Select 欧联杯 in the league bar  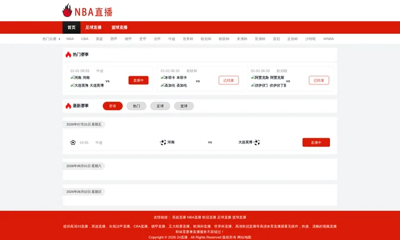tap(224, 39)
